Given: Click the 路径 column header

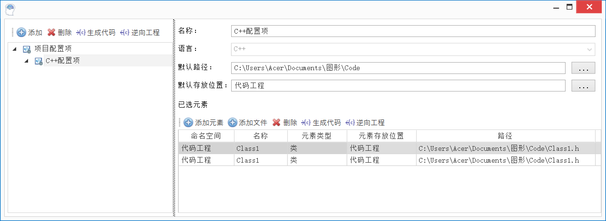Looking at the screenshot, I should tap(505, 136).
